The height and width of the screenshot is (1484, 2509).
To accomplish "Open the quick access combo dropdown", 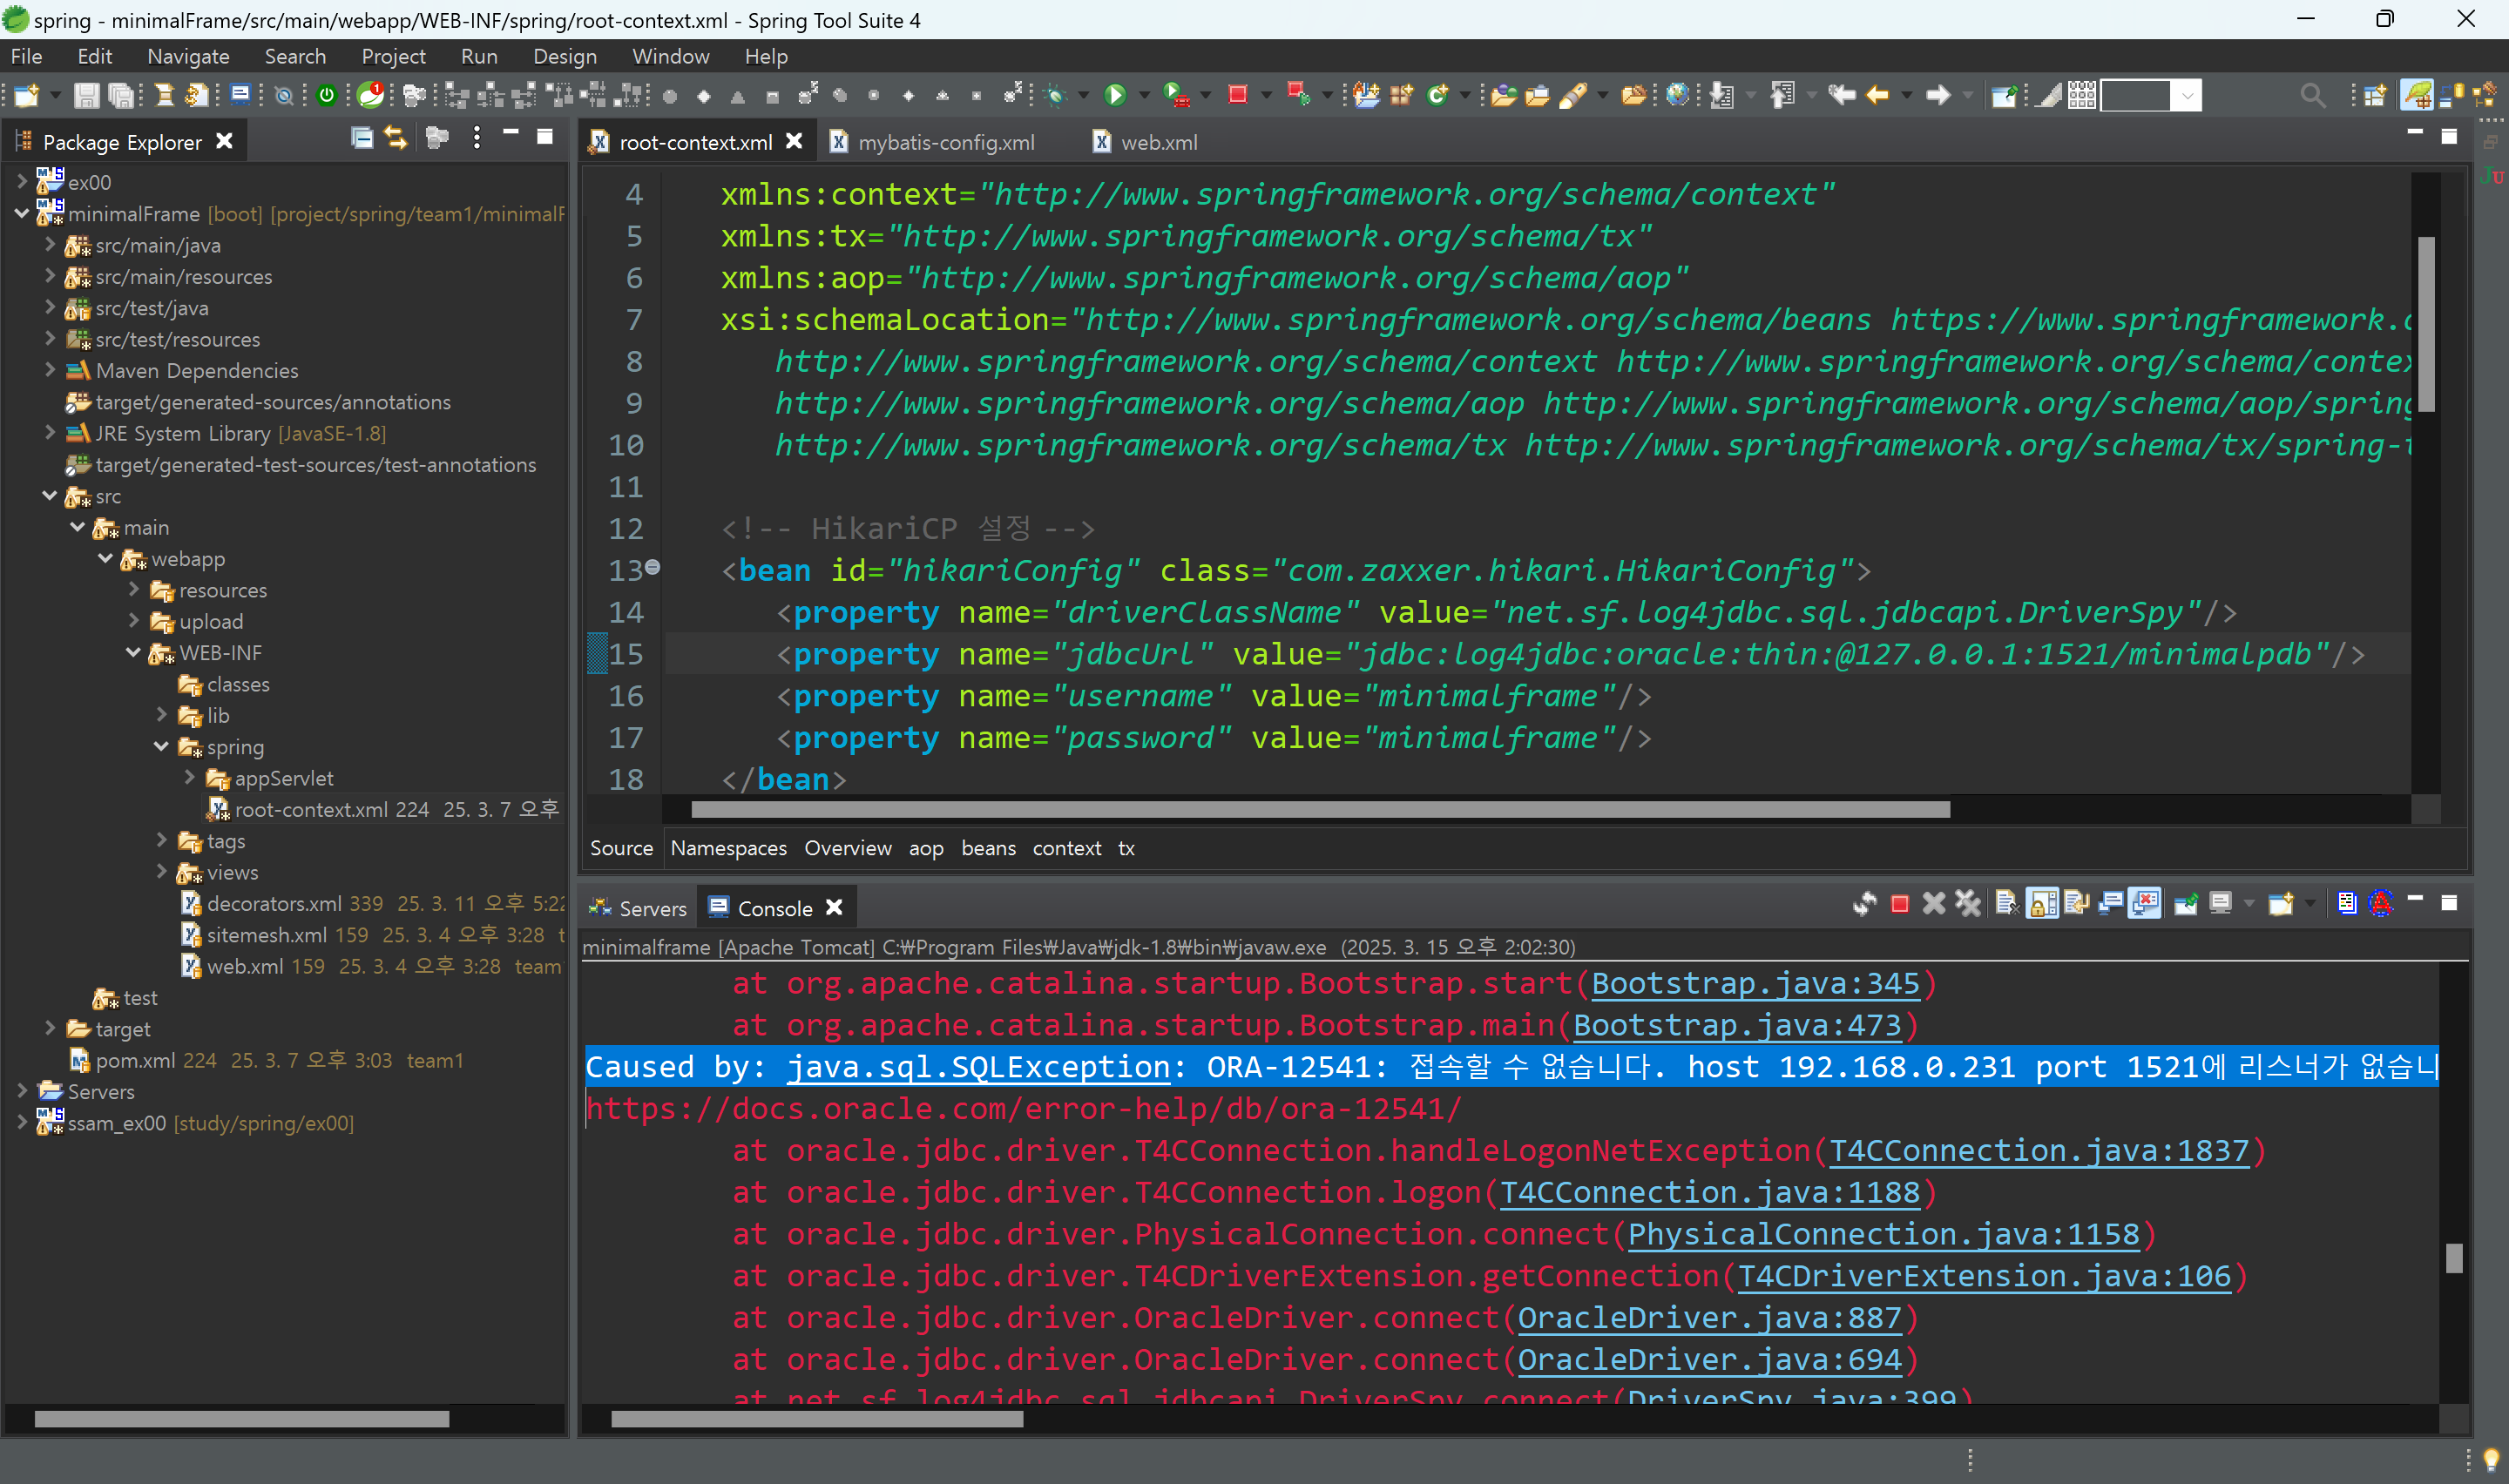I will click(2188, 95).
